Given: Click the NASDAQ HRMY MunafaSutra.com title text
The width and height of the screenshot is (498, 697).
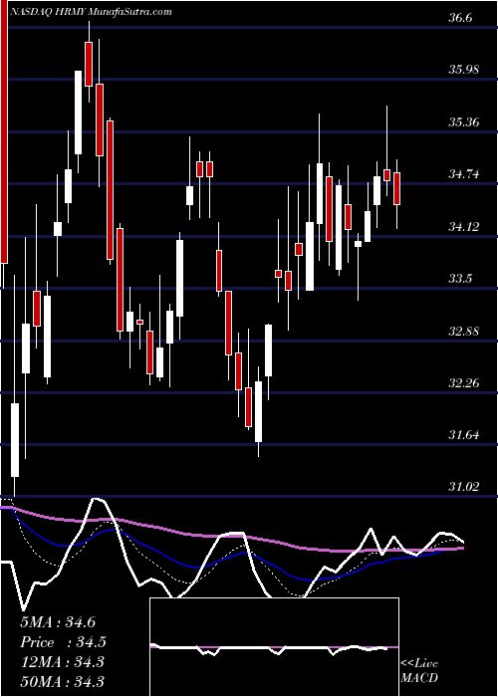Looking at the screenshot, I should [90, 12].
